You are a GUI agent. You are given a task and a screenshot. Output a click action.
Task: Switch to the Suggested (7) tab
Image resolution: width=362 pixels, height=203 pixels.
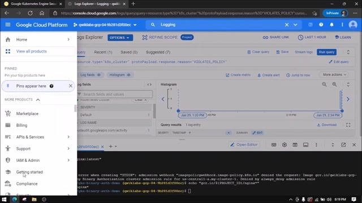click(158, 52)
